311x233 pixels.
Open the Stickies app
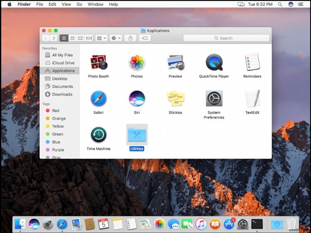click(x=175, y=98)
